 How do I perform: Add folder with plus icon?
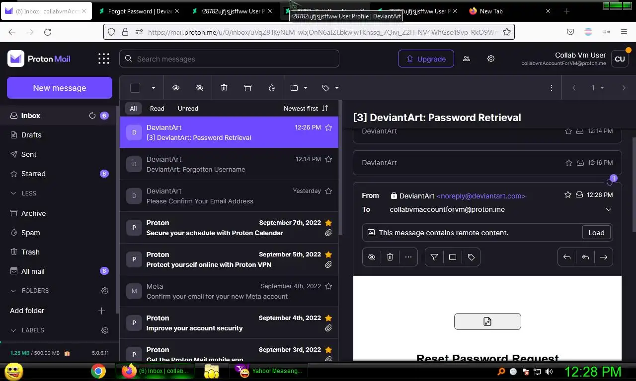click(102, 311)
